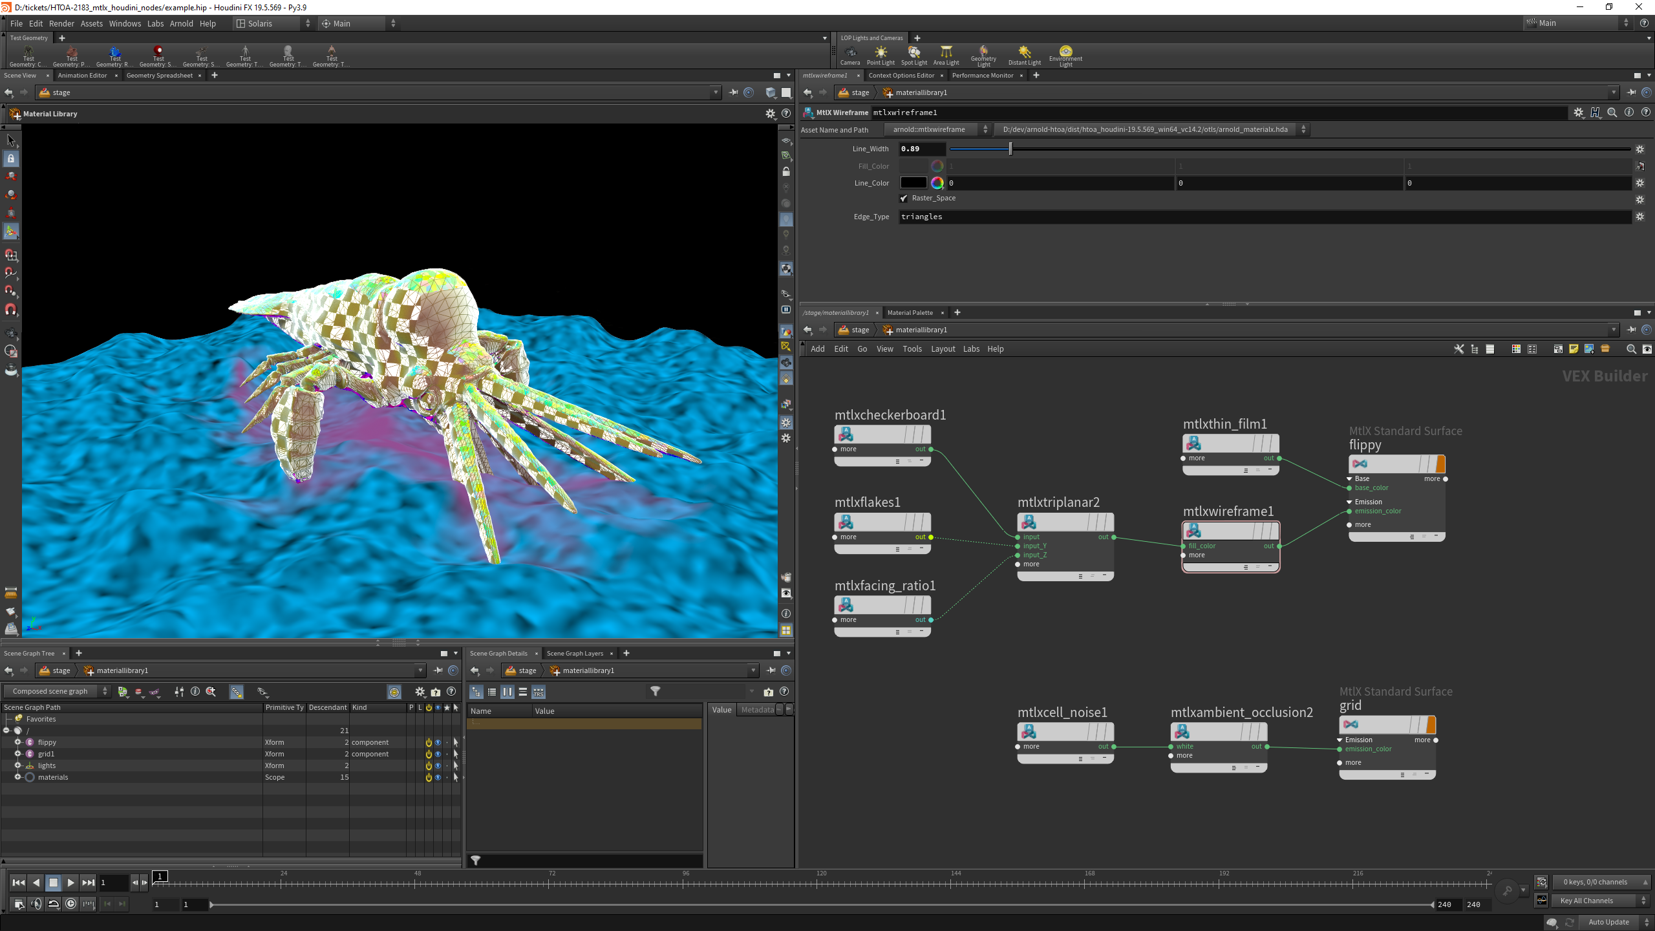This screenshot has width=1655, height=931.
Task: Jump to the first frame
Action: click(18, 883)
